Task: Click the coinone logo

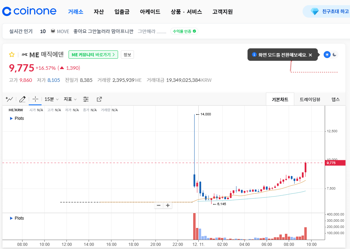Action: pos(29,11)
